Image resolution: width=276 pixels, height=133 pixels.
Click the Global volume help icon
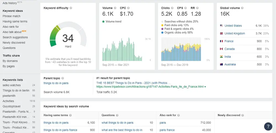click(242, 8)
